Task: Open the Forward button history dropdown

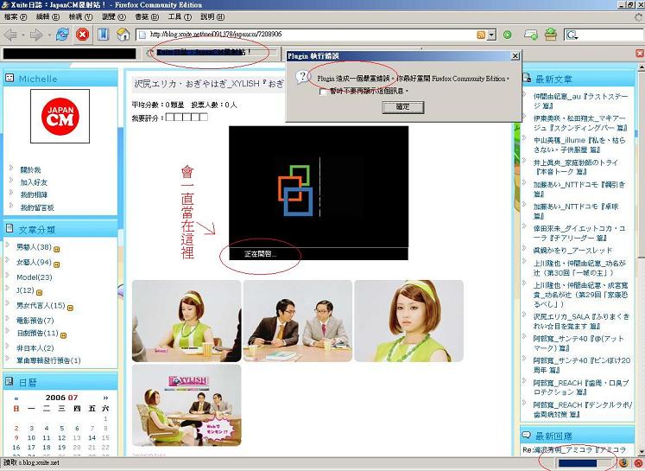Action: [49, 35]
